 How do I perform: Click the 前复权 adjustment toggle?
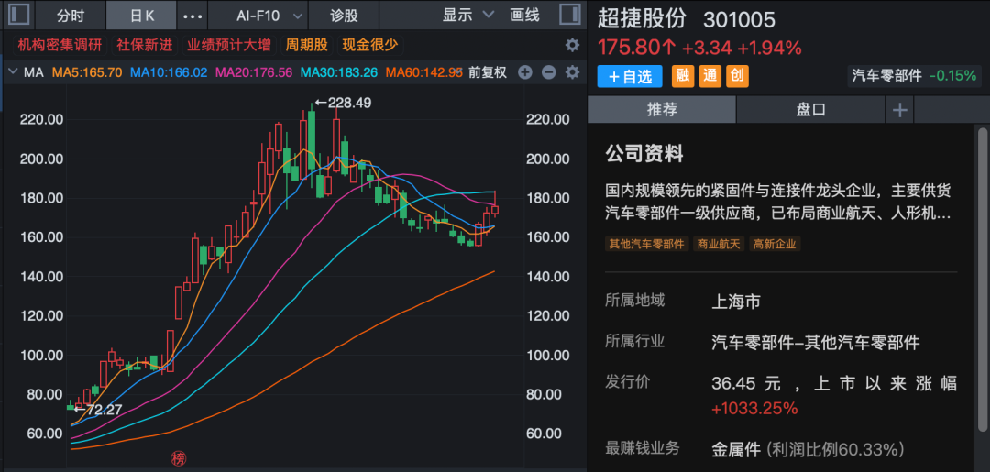(487, 72)
